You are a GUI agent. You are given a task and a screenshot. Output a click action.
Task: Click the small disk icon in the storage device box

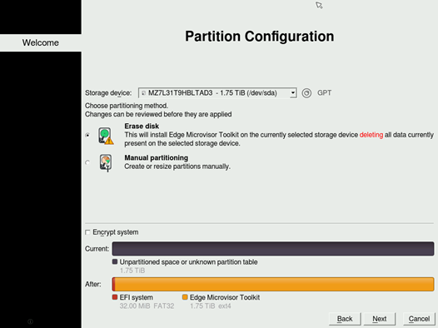pos(143,93)
